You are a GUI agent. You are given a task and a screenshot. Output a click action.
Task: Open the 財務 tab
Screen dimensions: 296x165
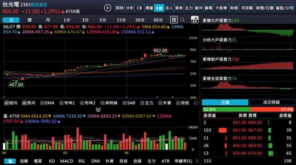click(x=234, y=8)
